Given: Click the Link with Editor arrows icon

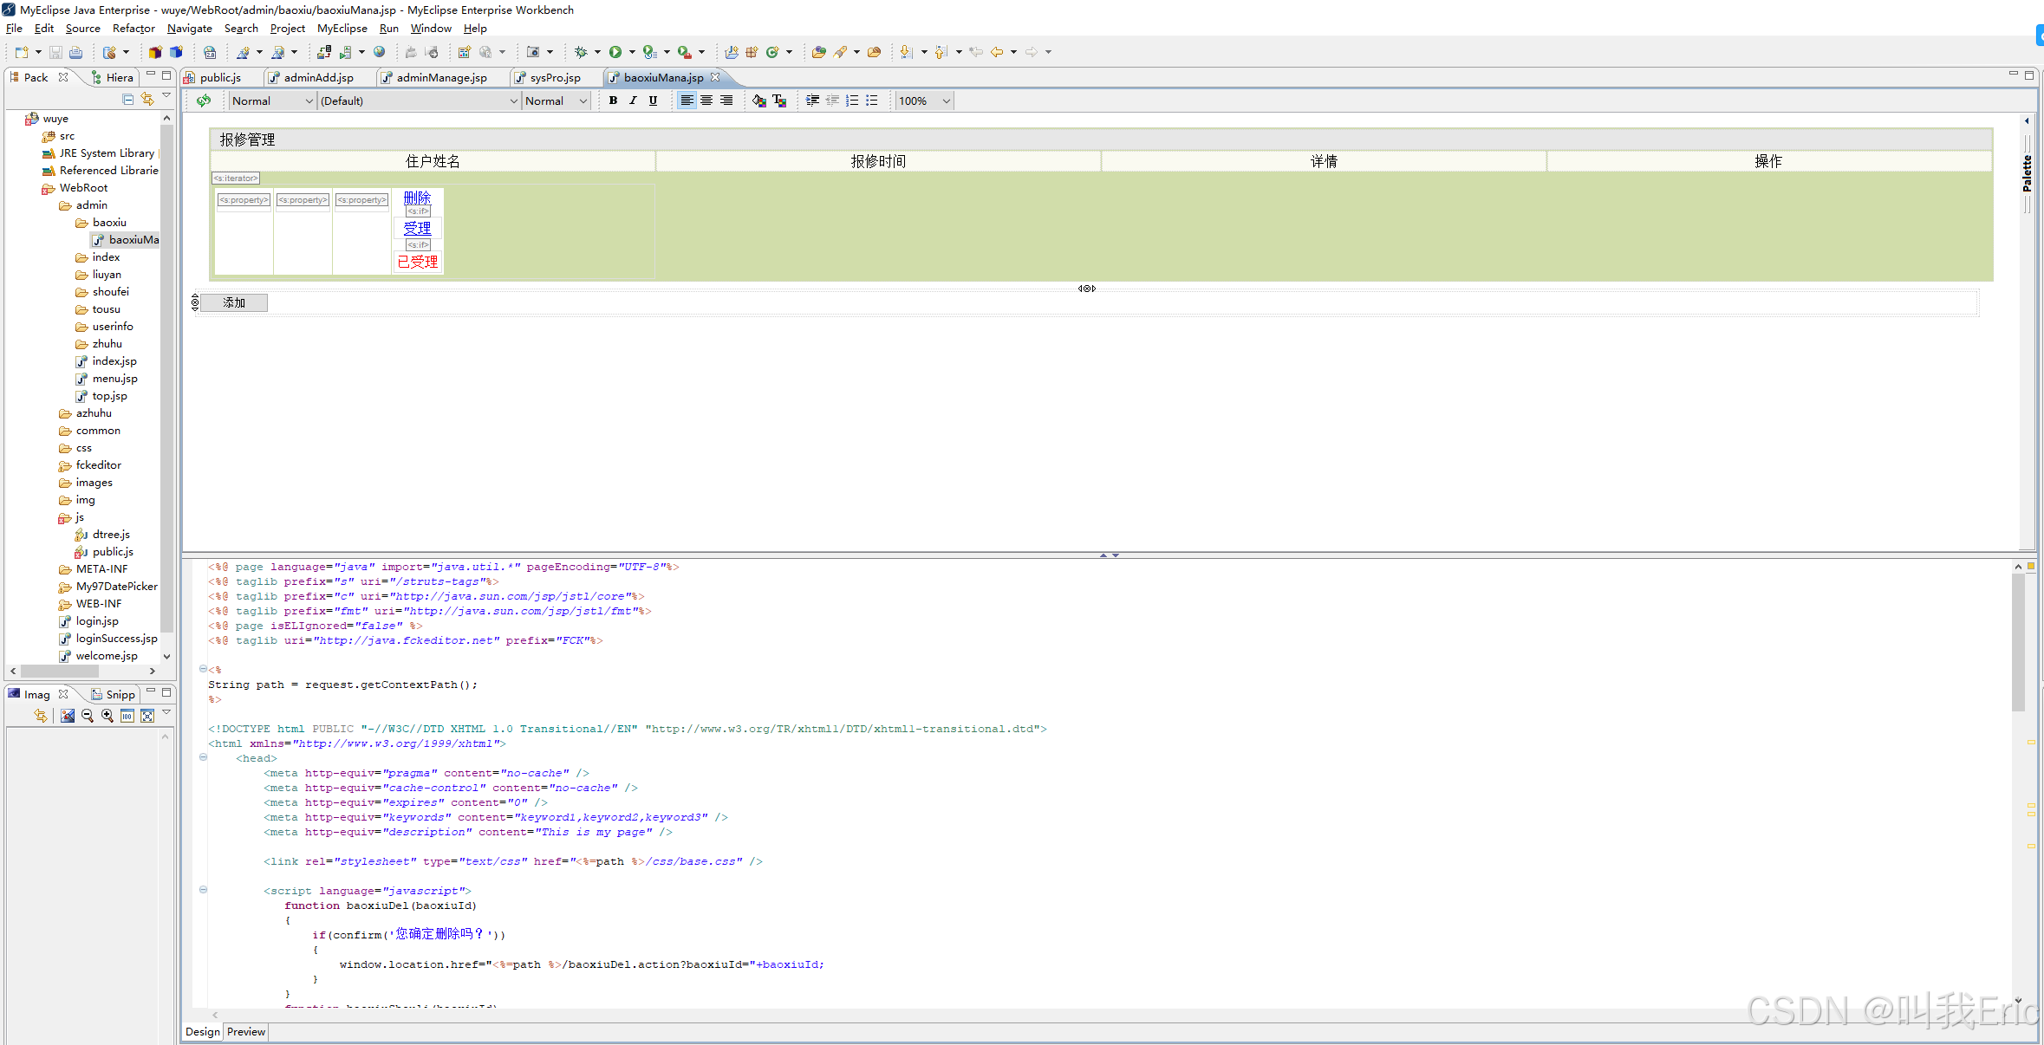Looking at the screenshot, I should pos(147,100).
